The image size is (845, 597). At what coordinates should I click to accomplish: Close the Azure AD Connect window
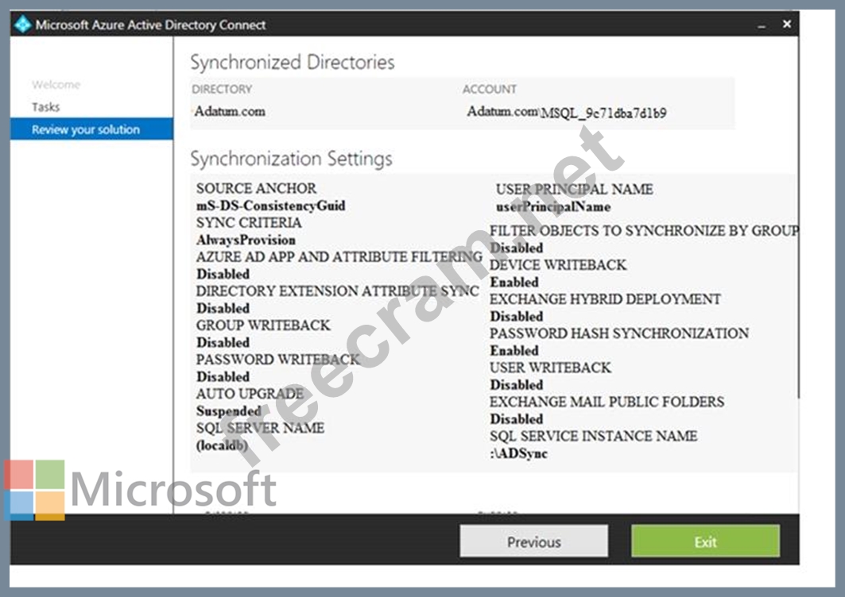click(x=787, y=25)
